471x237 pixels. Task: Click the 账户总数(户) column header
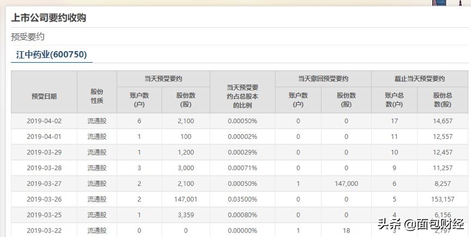click(394, 100)
